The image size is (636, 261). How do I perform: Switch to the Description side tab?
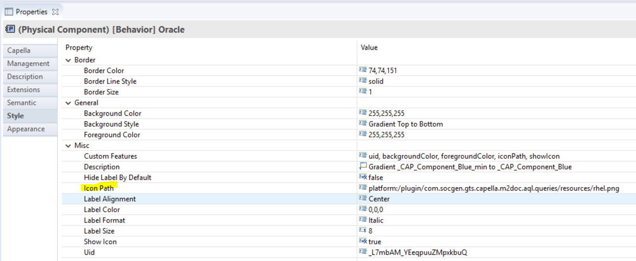(x=30, y=76)
